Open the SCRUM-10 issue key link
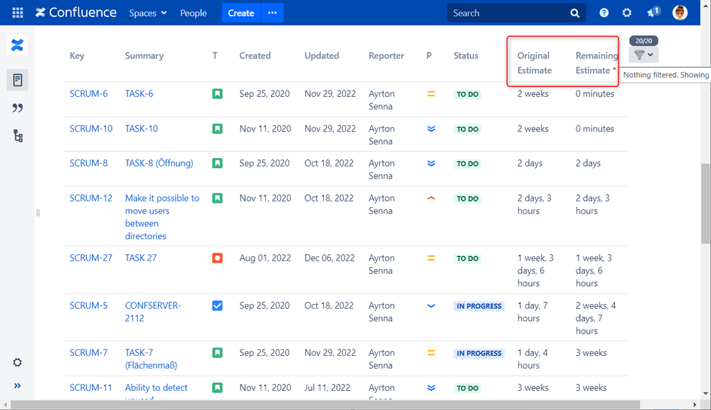711x410 pixels. point(90,129)
